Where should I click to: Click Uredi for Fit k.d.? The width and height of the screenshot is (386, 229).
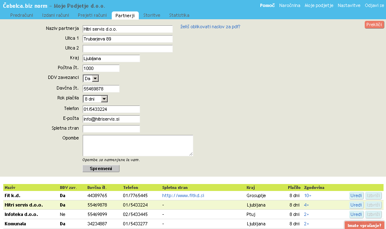click(x=356, y=196)
